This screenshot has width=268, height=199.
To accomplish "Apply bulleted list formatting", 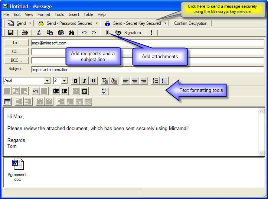I will click(x=164, y=81).
